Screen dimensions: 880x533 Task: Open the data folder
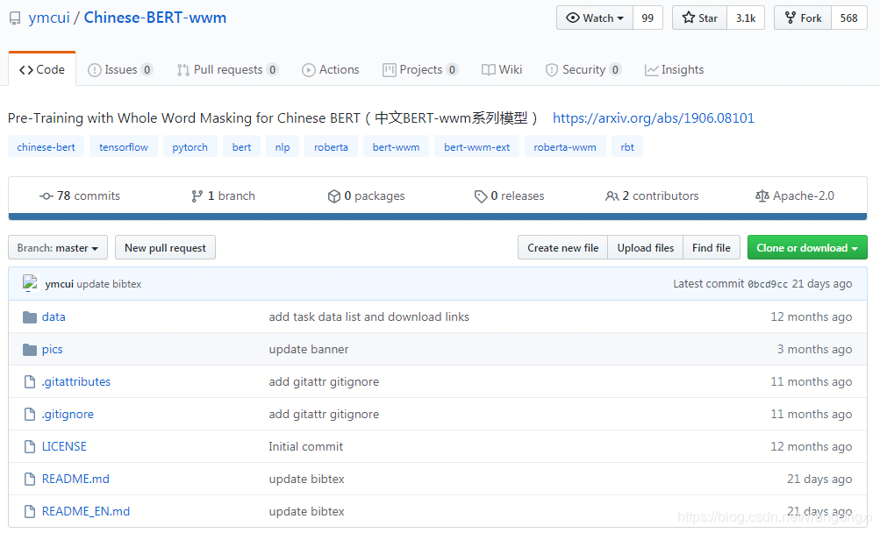[54, 316]
